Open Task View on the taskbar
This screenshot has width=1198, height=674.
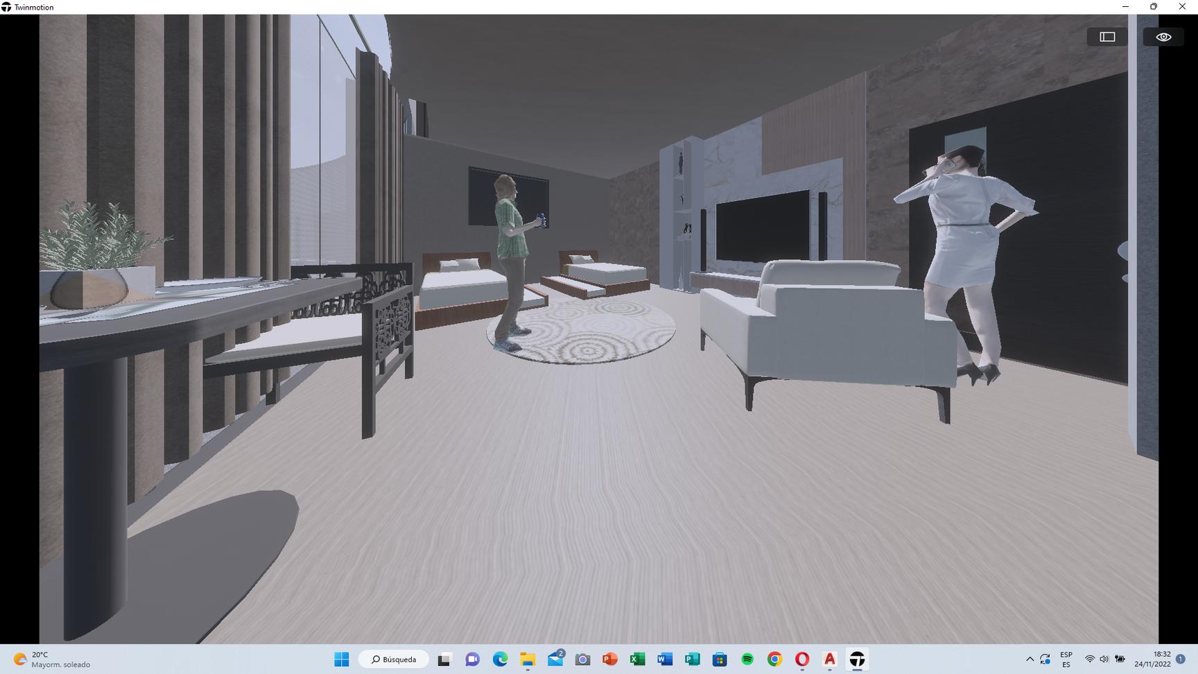pos(444,659)
